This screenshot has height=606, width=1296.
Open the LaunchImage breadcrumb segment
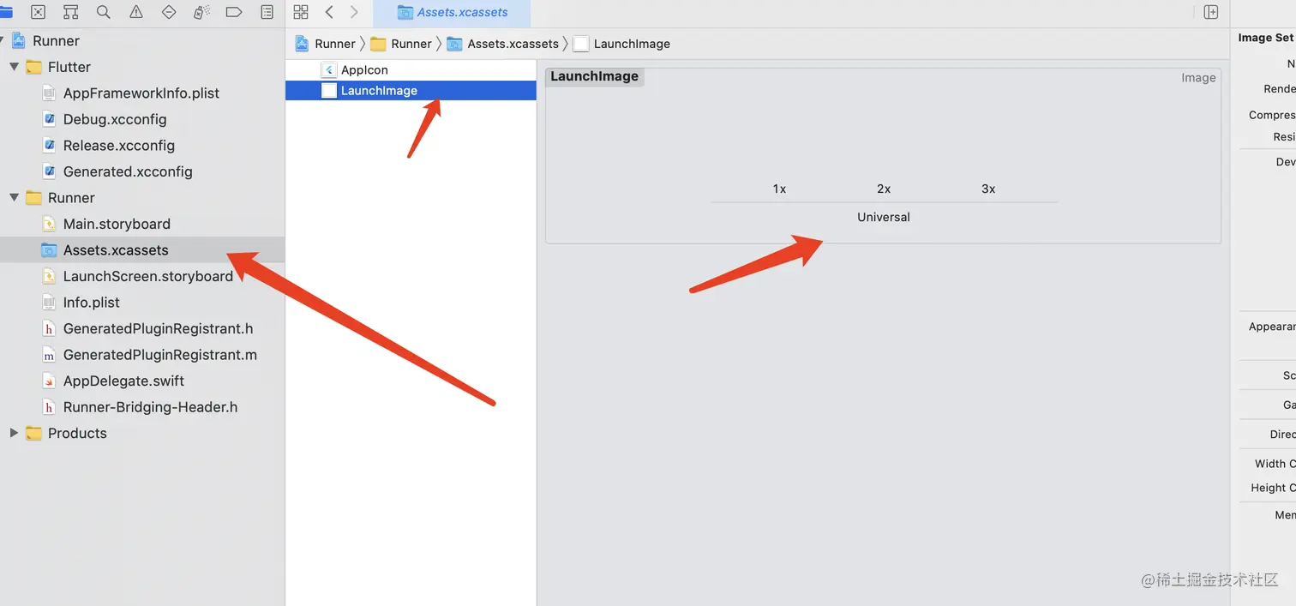click(x=622, y=44)
